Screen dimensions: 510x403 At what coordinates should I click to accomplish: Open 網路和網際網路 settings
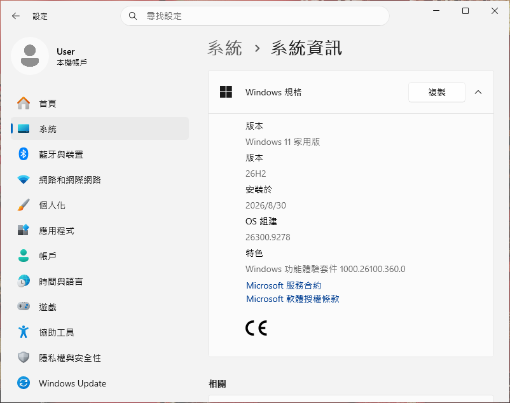[x=100, y=179]
